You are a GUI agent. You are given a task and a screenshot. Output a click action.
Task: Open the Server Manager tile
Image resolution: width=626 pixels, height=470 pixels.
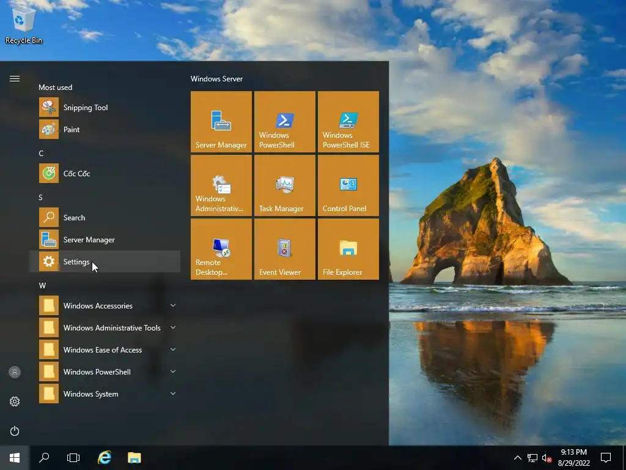click(221, 122)
